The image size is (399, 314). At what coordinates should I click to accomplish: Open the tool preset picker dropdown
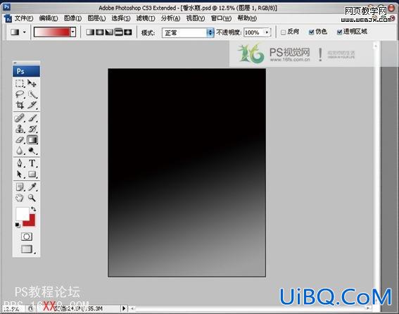pos(25,32)
